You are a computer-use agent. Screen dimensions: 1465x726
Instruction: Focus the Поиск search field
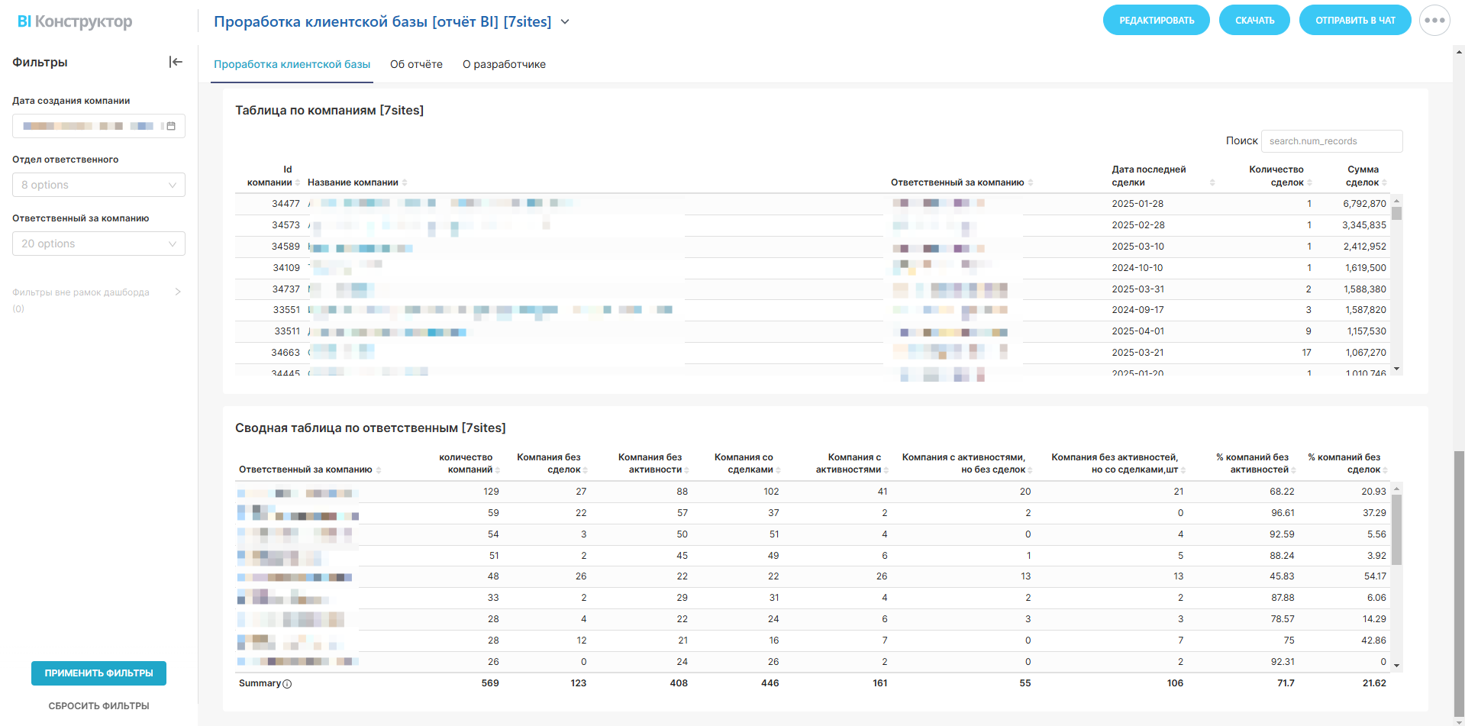(1331, 141)
